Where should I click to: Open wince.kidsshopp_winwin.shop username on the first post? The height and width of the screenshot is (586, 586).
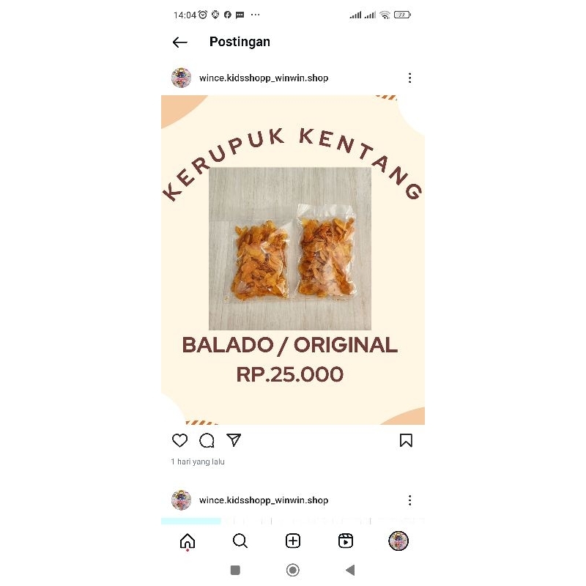point(264,78)
